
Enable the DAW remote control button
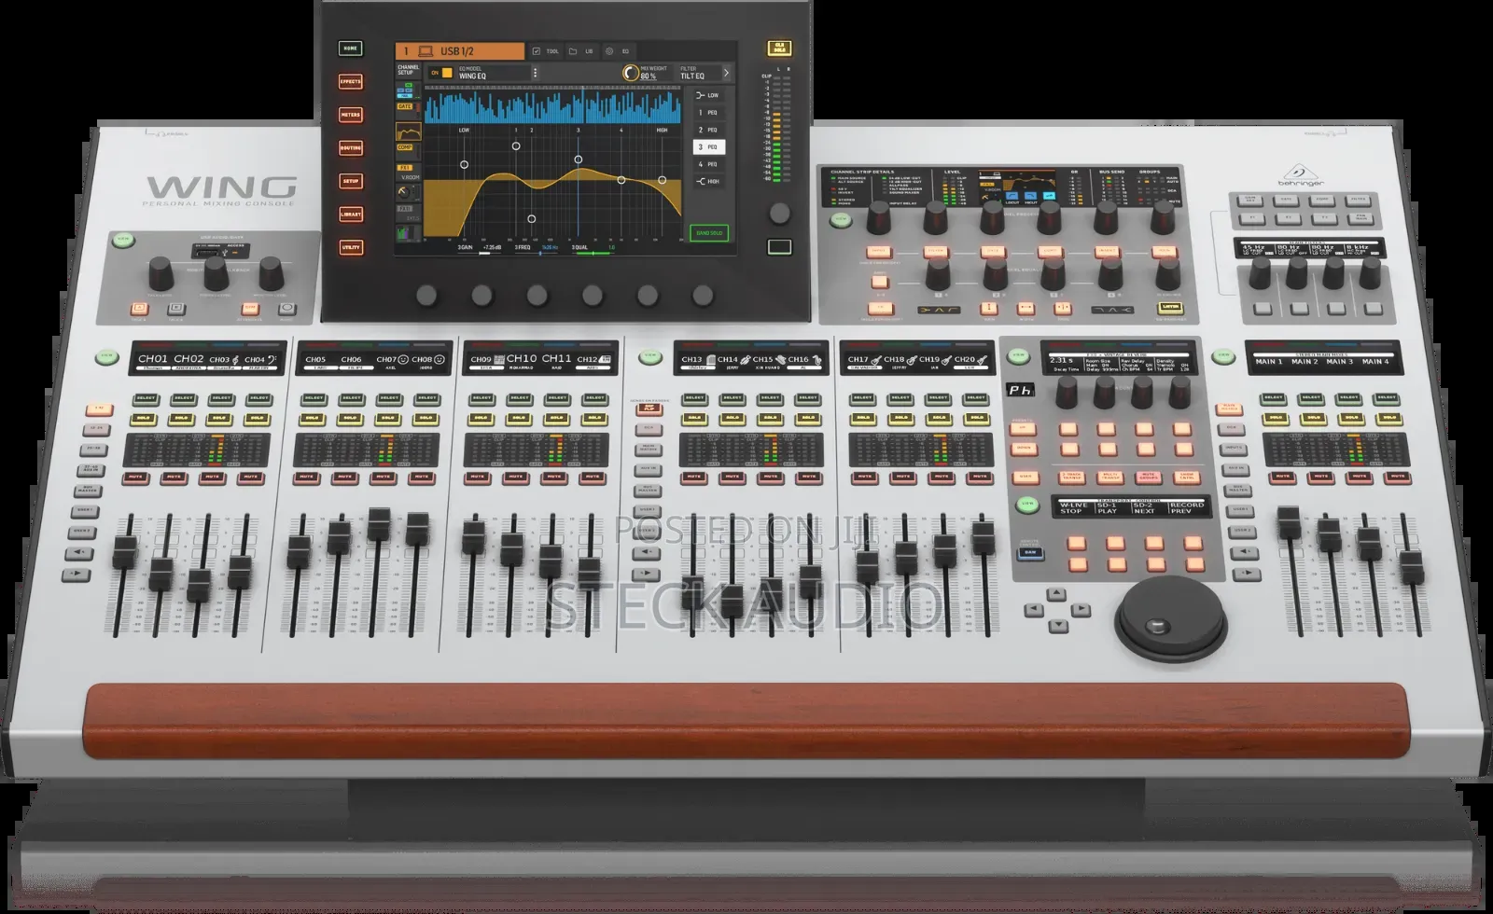click(x=1030, y=553)
